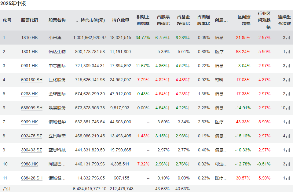Image resolution: width=293 pixels, height=192 pixels.
Task: Click the truncated 所属… column header
Action: [221, 20]
